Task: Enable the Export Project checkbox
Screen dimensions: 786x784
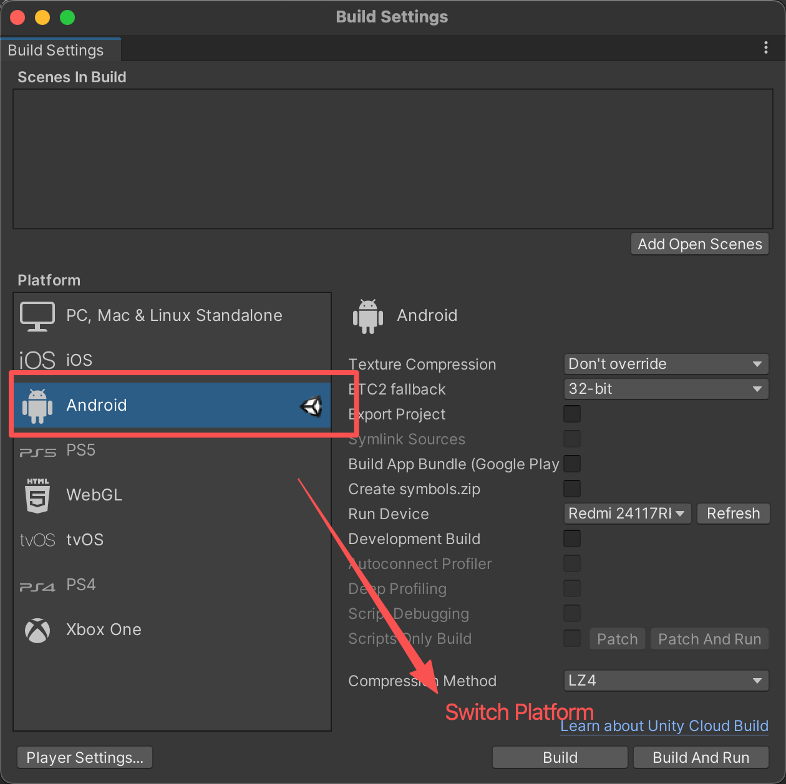Action: 572,414
